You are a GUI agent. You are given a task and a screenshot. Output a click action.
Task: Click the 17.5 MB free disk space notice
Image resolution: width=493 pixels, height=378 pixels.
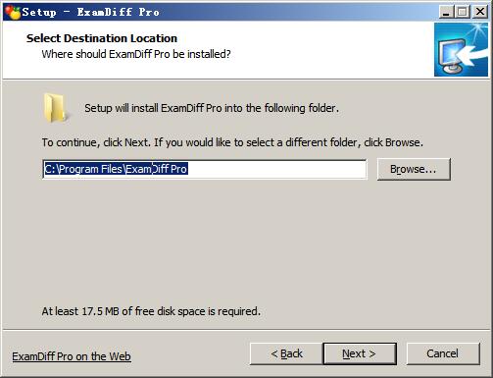coord(151,311)
